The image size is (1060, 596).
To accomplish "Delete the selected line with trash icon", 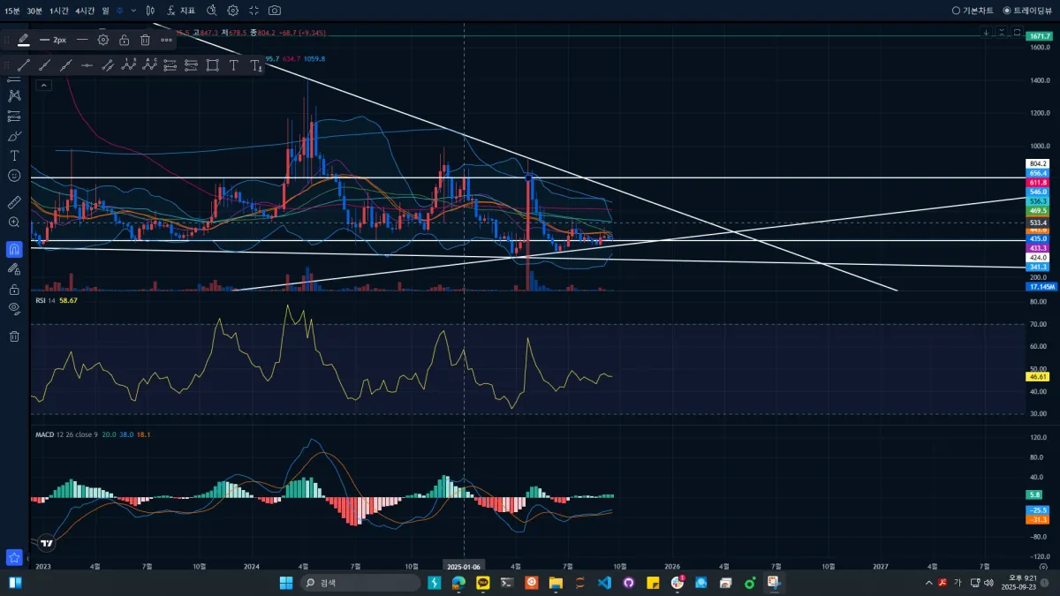I will coord(146,40).
